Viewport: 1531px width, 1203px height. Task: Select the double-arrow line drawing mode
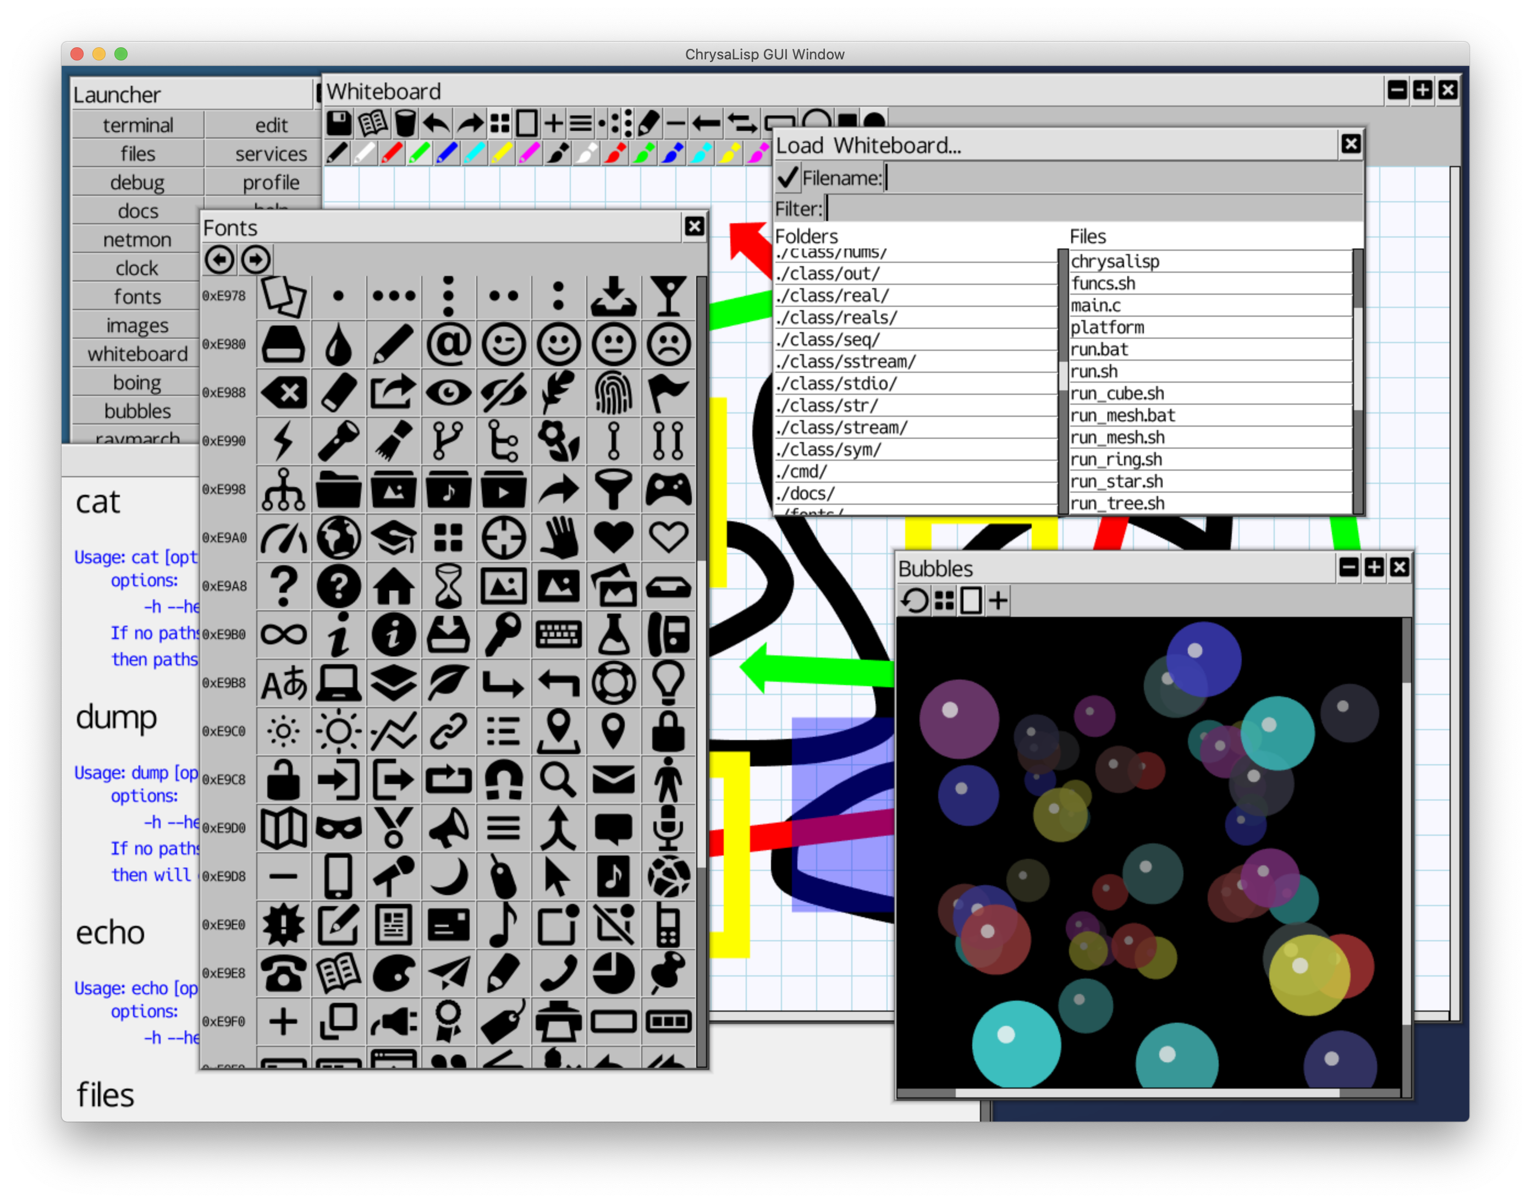[742, 124]
